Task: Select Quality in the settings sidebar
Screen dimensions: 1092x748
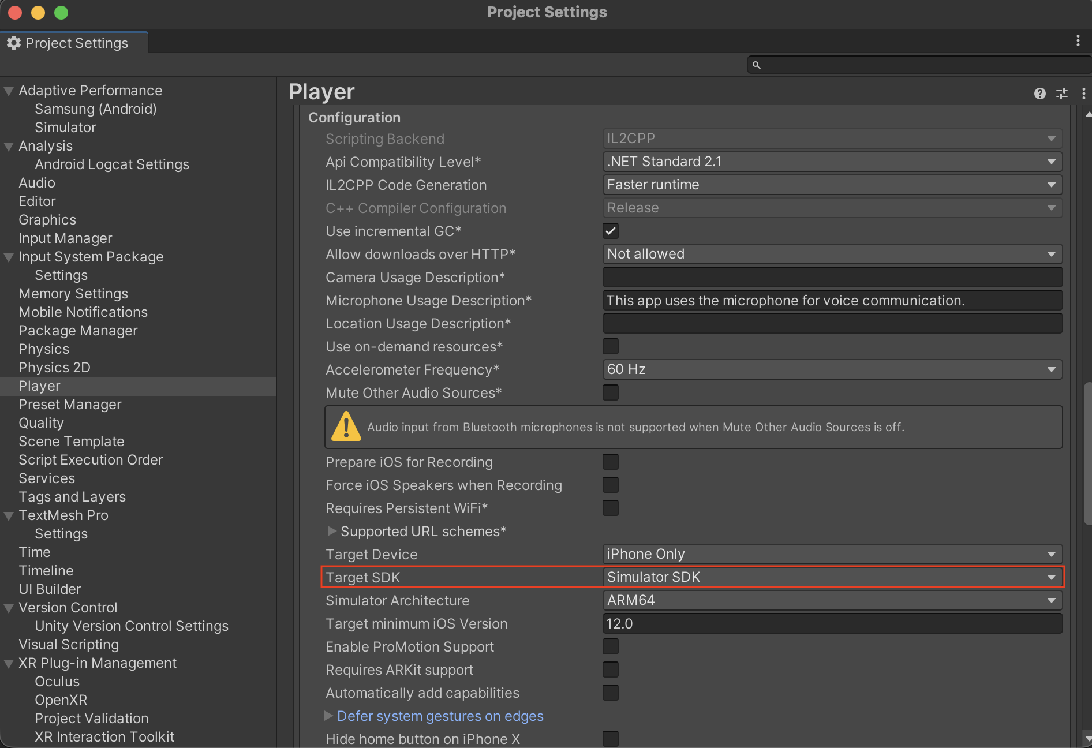Action: (x=41, y=422)
